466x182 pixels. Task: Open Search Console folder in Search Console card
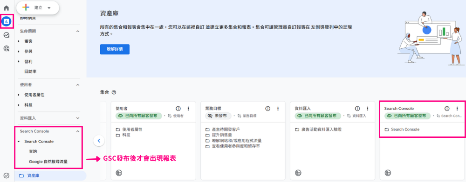click(x=402, y=130)
